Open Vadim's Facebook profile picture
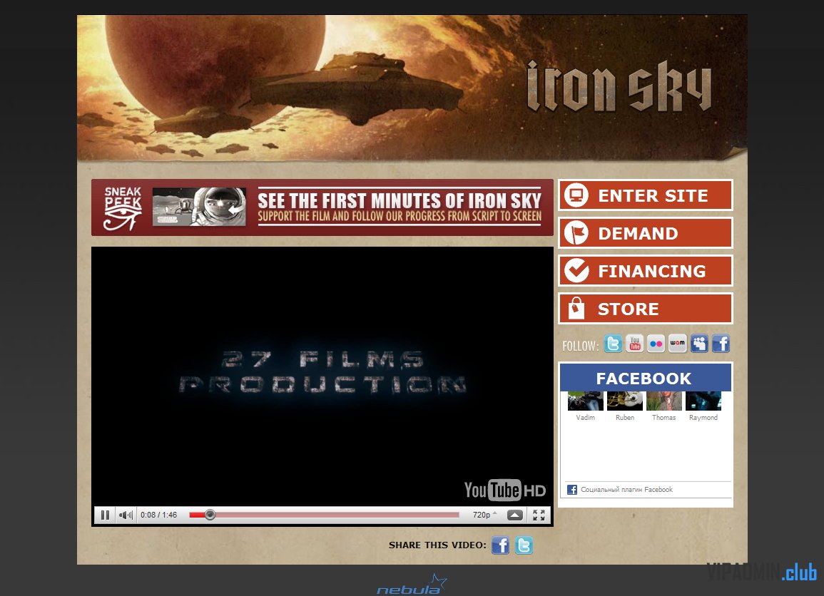824x596 pixels. pos(586,401)
